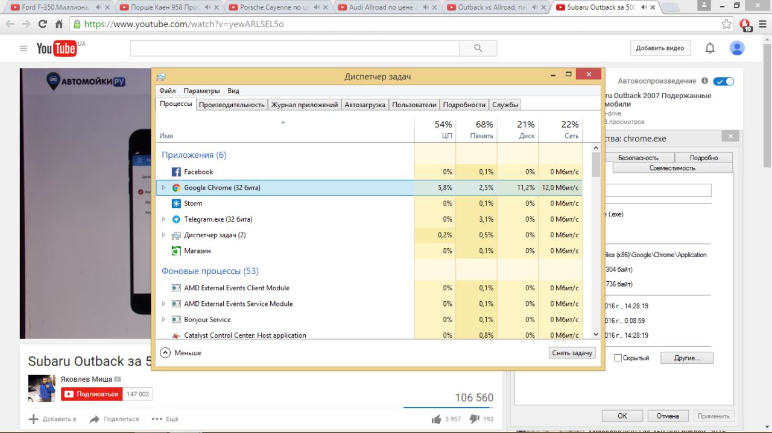Switch to Подробности tab
Screen dimensions: 772x433
(464, 105)
